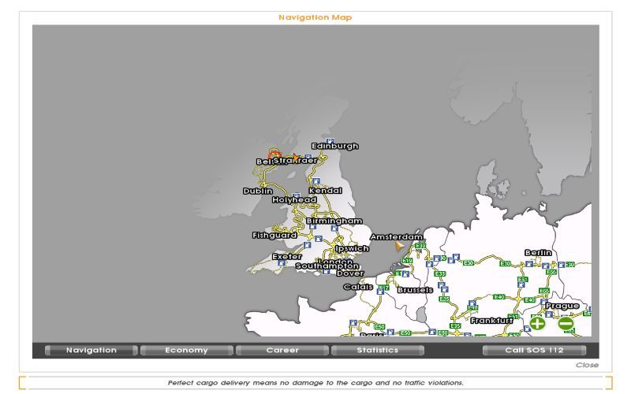Click the Kendal city label

click(326, 191)
